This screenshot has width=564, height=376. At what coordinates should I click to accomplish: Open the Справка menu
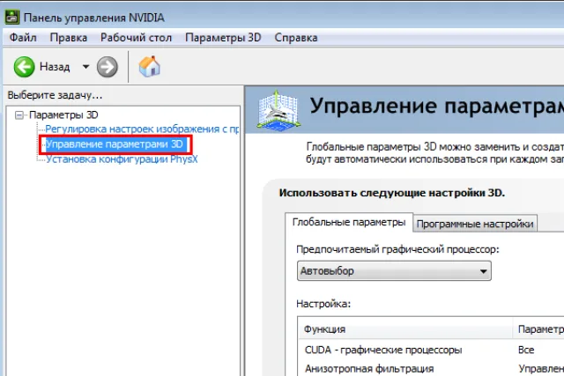pyautogui.click(x=296, y=37)
